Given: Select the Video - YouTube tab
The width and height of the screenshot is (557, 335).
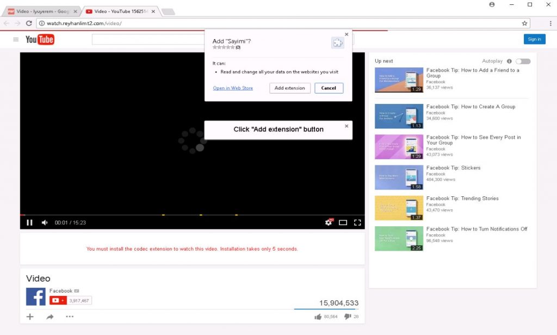Looking at the screenshot, I should tap(121, 11).
